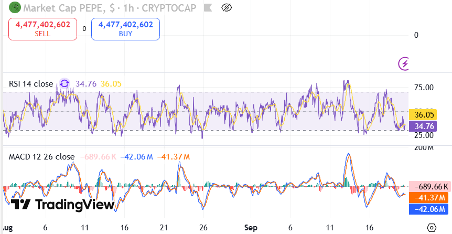This screenshot has width=452, height=234.
Task: Click the 21 date marker on time axis
Action: click(164, 228)
